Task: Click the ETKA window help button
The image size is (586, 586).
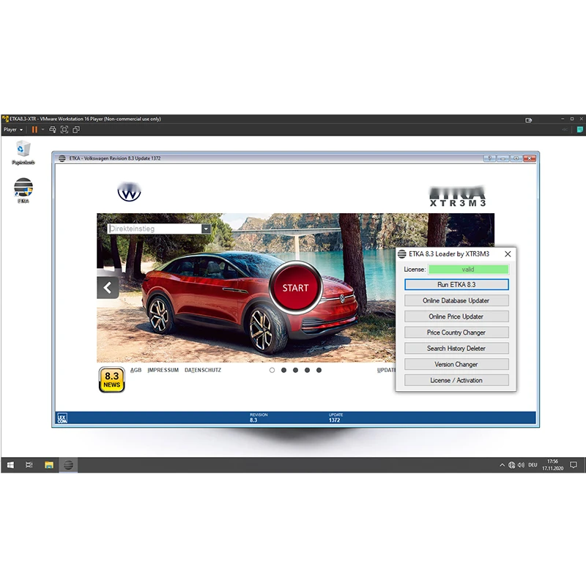Action: pos(489,158)
